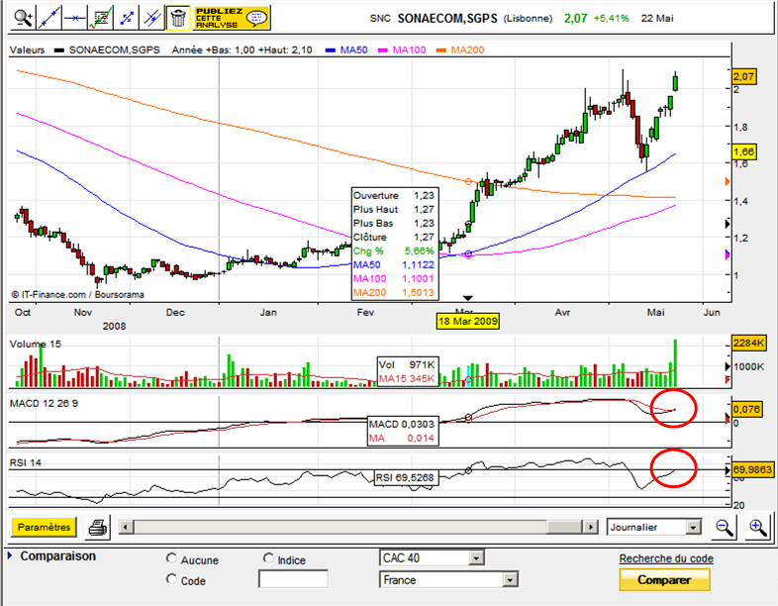Click the magenta MA100 color swatch

[383, 50]
